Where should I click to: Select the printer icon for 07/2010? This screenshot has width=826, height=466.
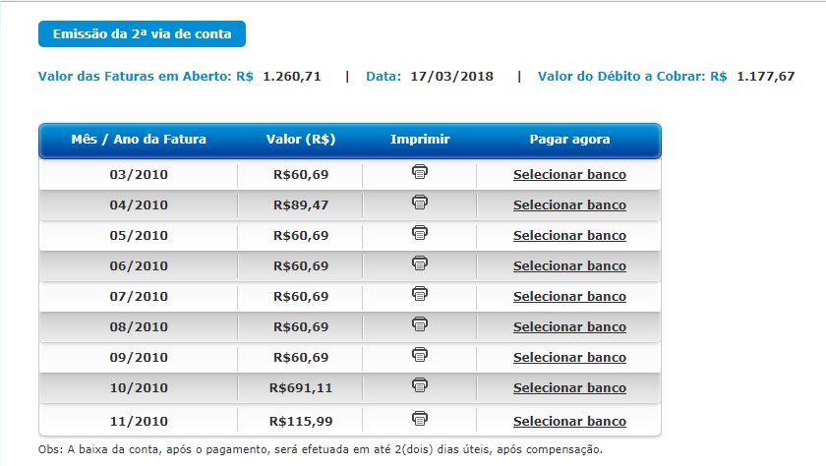pyautogui.click(x=420, y=294)
